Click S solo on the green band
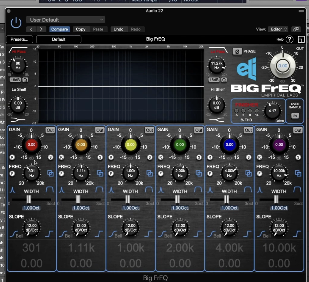Viewport: 309px width, 282px height. 199,157
